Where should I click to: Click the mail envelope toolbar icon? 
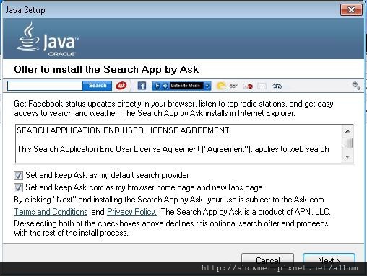click(262, 86)
